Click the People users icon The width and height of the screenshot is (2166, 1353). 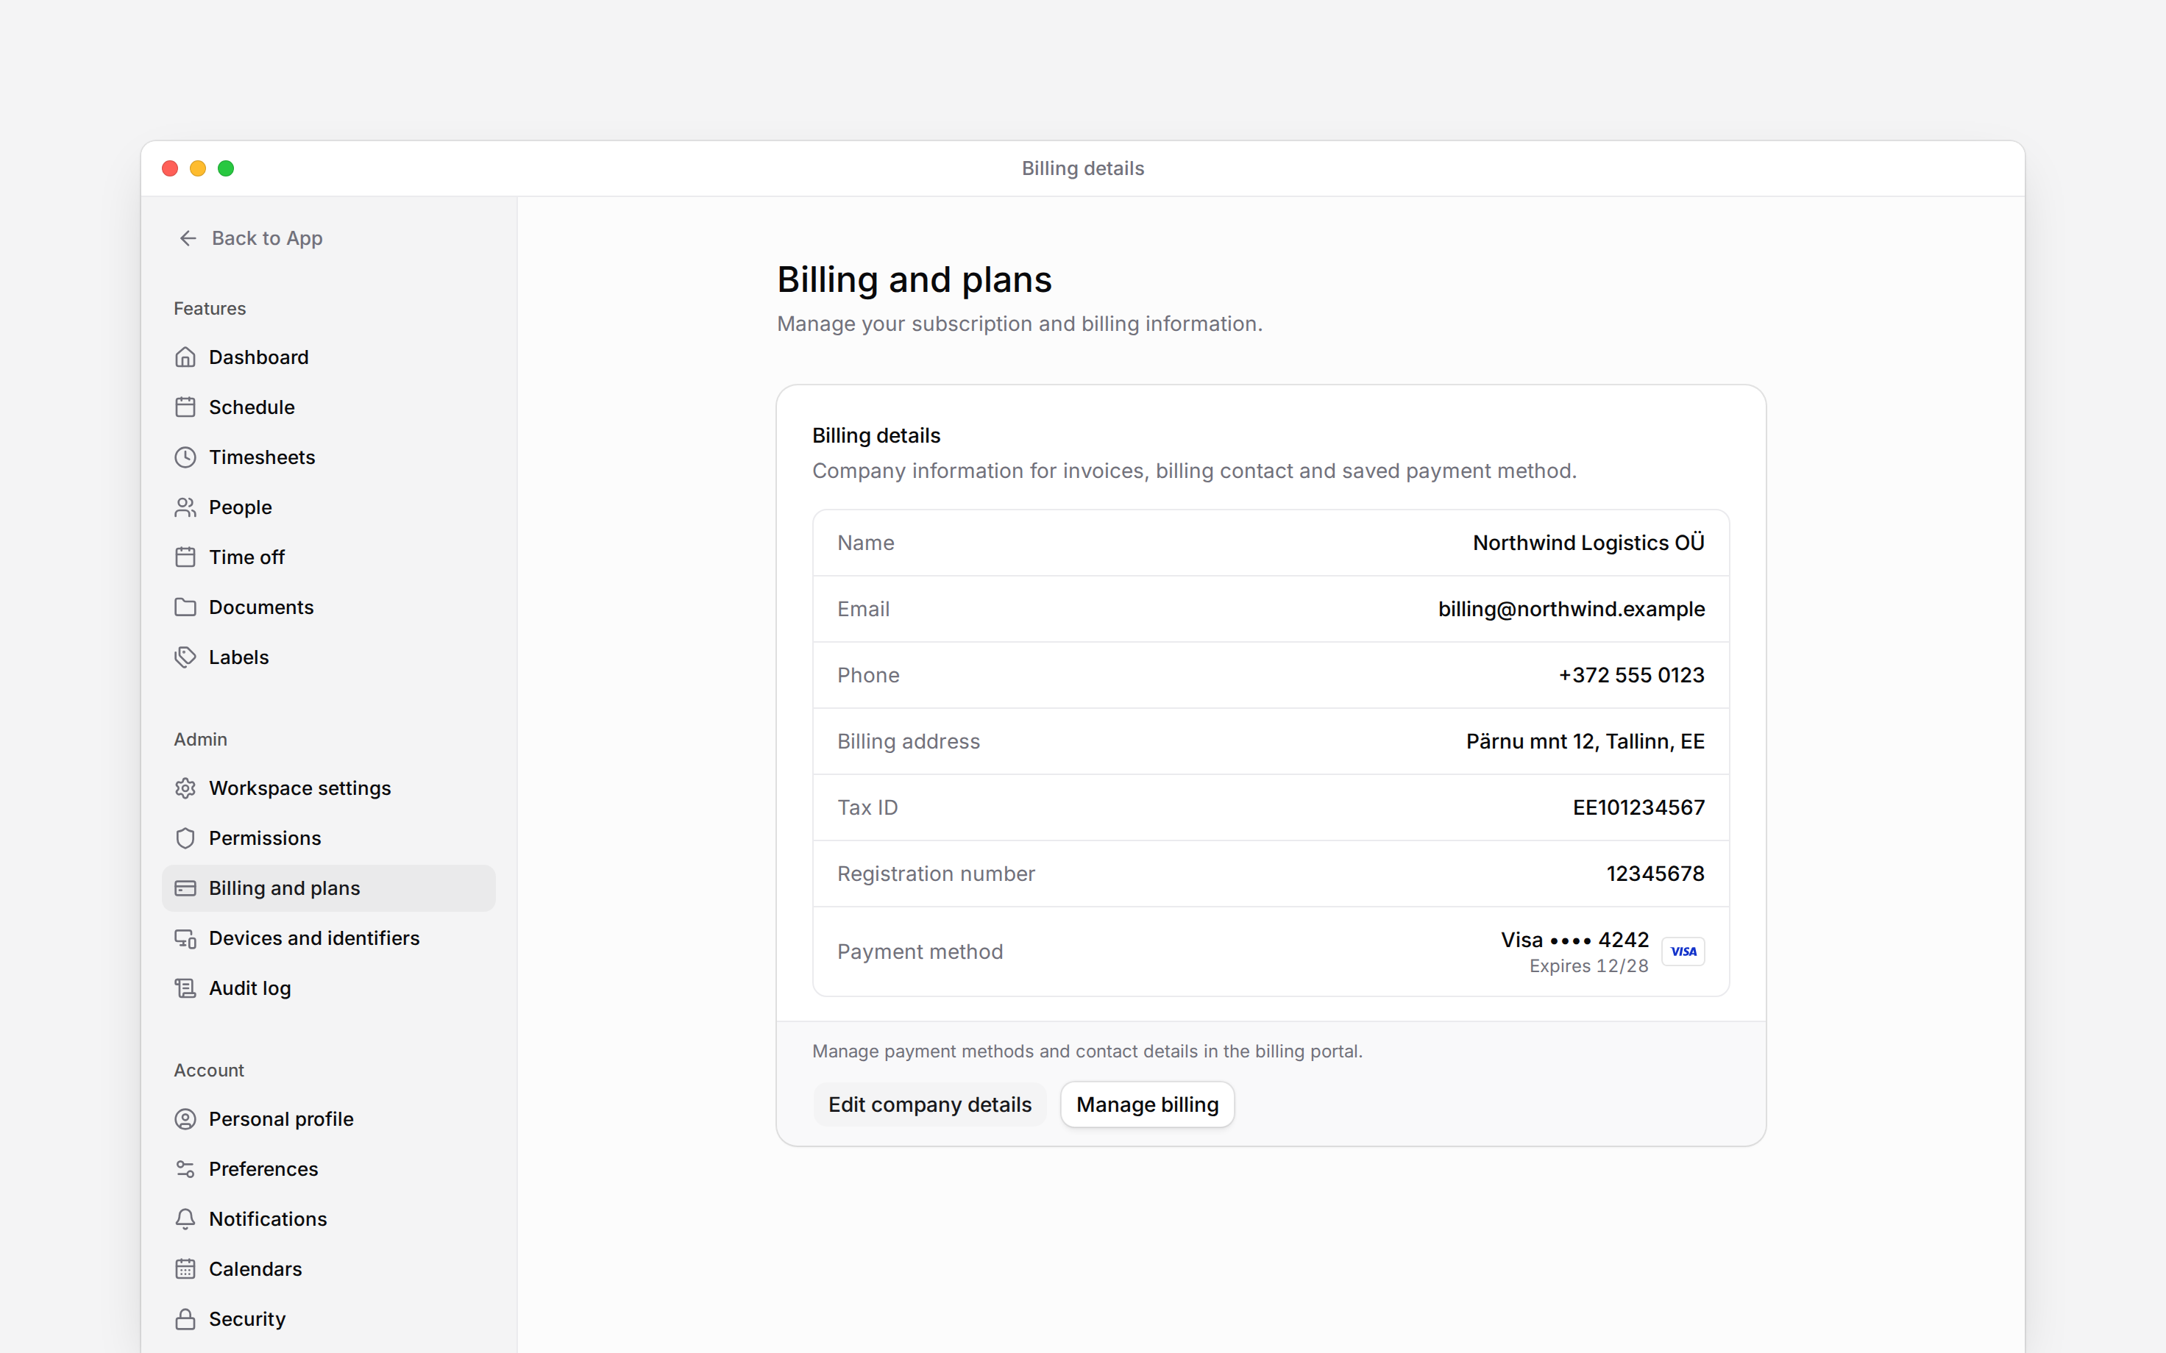click(x=185, y=507)
